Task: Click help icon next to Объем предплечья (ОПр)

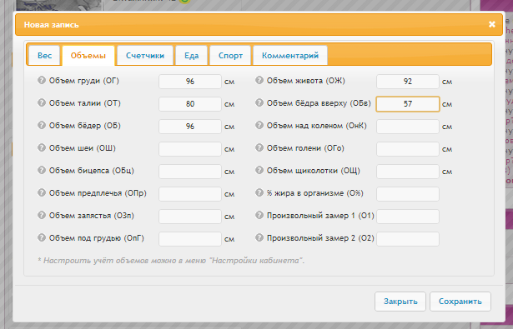Action: [42, 192]
